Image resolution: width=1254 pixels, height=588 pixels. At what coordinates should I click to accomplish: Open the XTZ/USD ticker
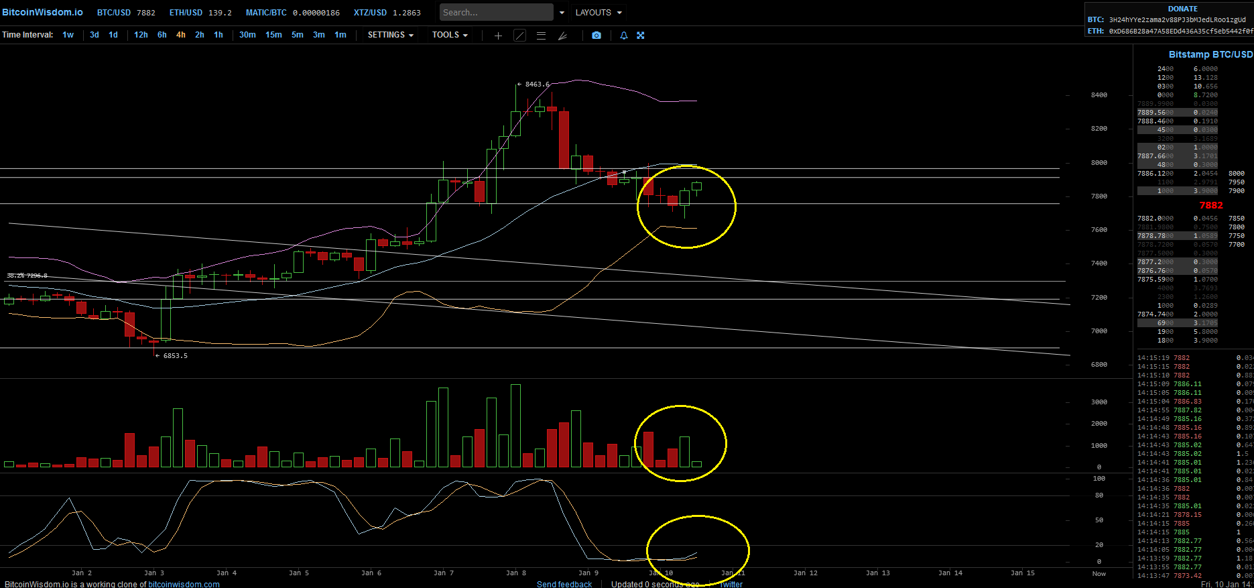click(387, 13)
